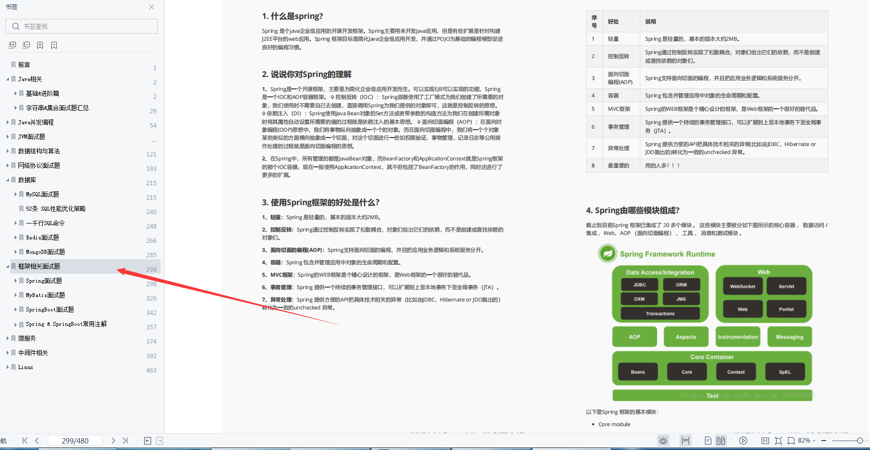
Task: Open the 82% zoom level dropdown
Action: click(807, 441)
